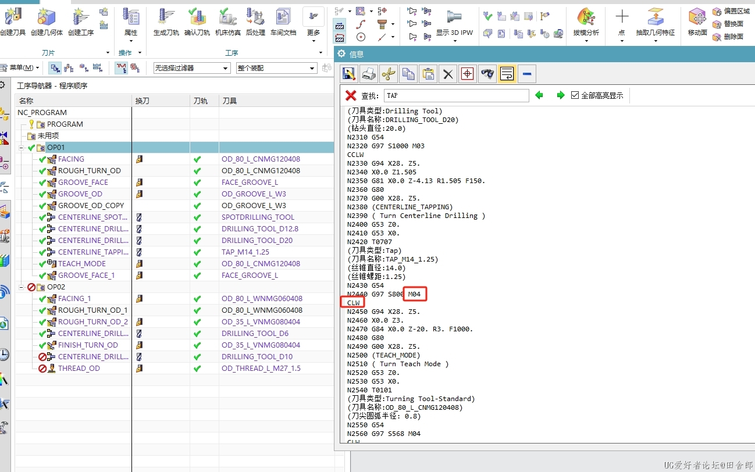The width and height of the screenshot is (755, 472).
Task: Select the 未用项 unused items folder
Action: coord(48,135)
